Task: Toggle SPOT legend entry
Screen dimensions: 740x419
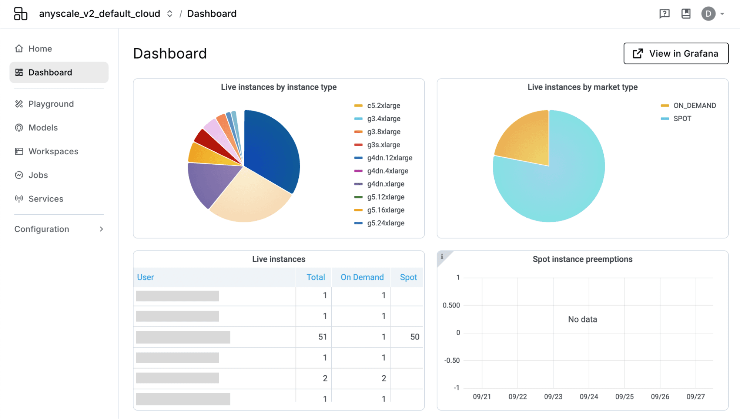Action: 676,118
